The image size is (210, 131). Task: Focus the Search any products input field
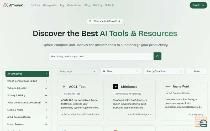pyautogui.click(x=101, y=56)
